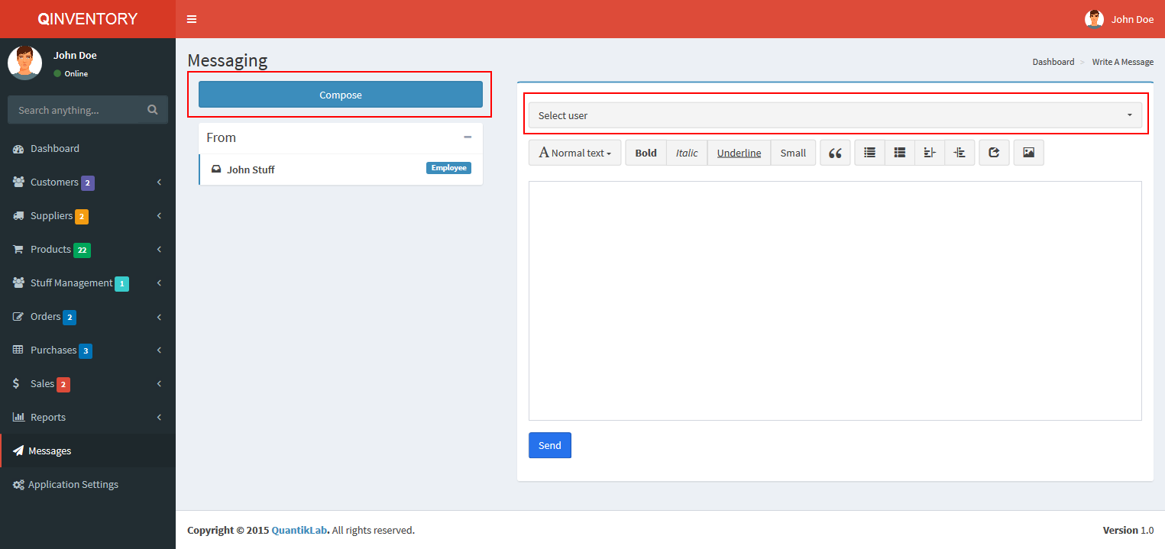1165x549 pixels.
Task: Insert an ordered list
Action: (900, 153)
